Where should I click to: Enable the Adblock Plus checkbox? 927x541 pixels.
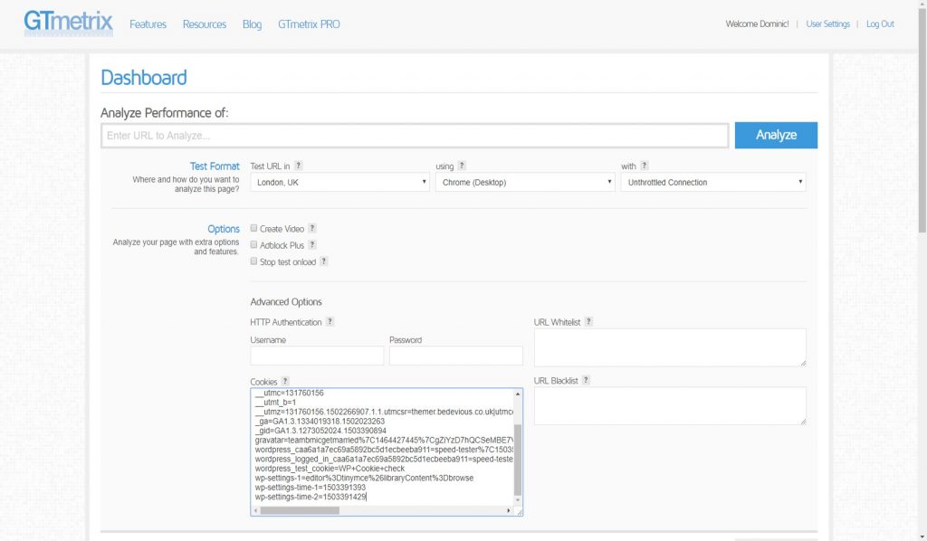pyautogui.click(x=253, y=244)
